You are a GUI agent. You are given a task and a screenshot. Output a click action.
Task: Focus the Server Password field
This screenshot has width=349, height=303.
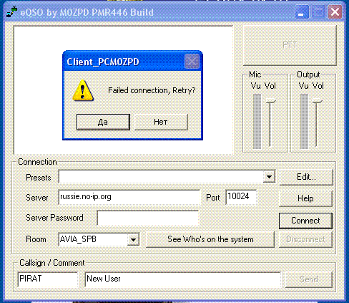coord(148,218)
